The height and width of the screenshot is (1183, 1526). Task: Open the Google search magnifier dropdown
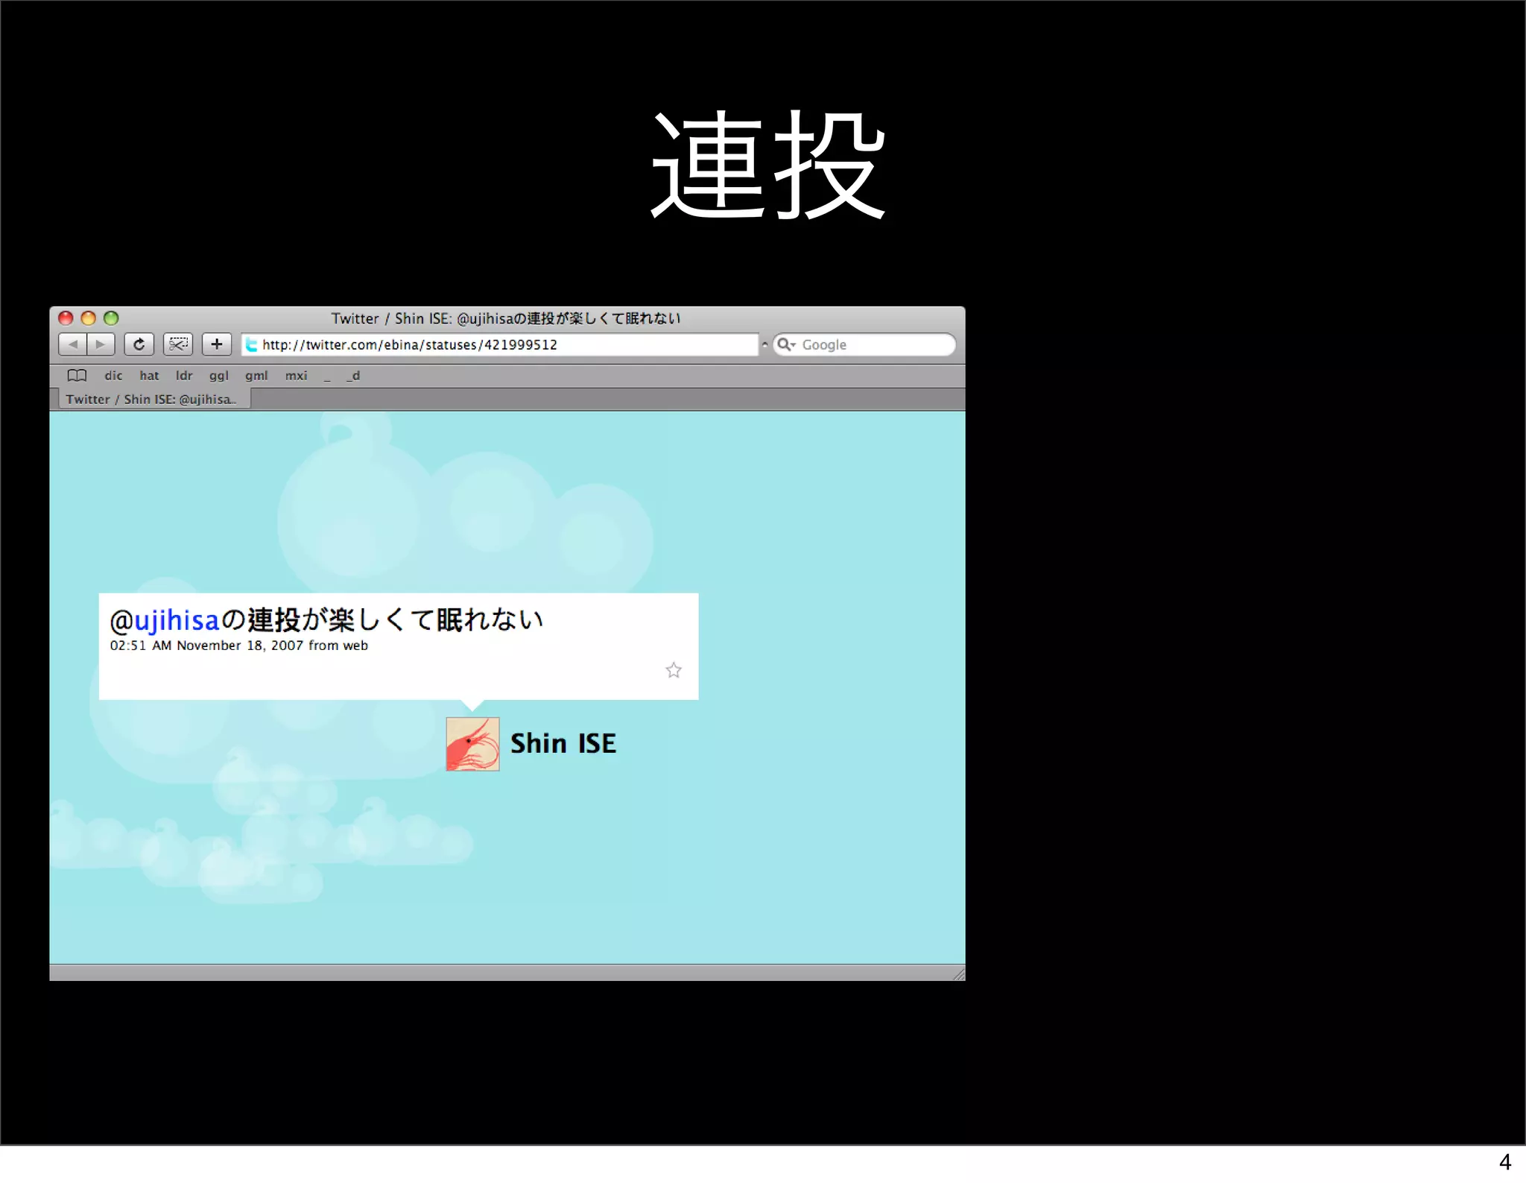tap(785, 344)
